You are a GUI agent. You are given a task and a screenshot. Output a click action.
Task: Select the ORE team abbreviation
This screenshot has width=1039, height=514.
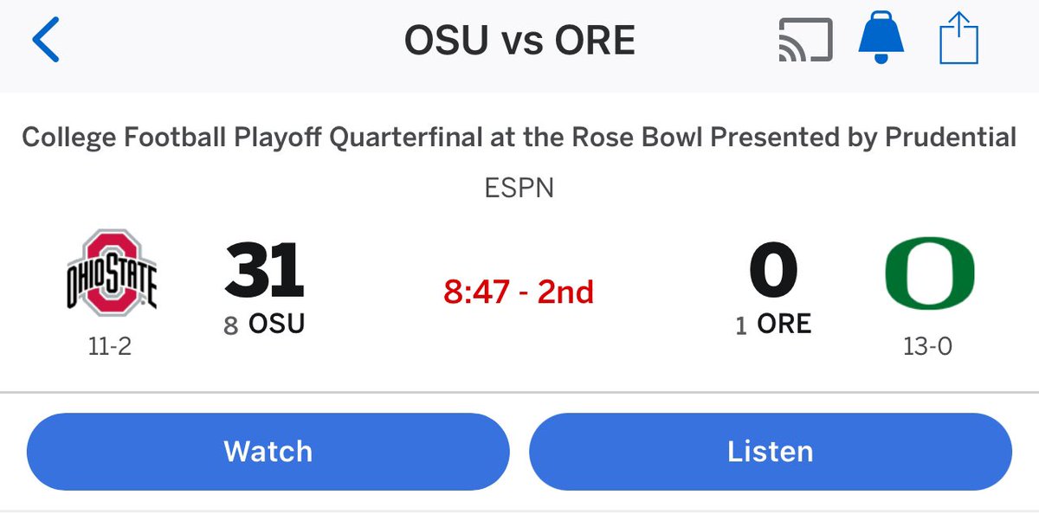[784, 325]
